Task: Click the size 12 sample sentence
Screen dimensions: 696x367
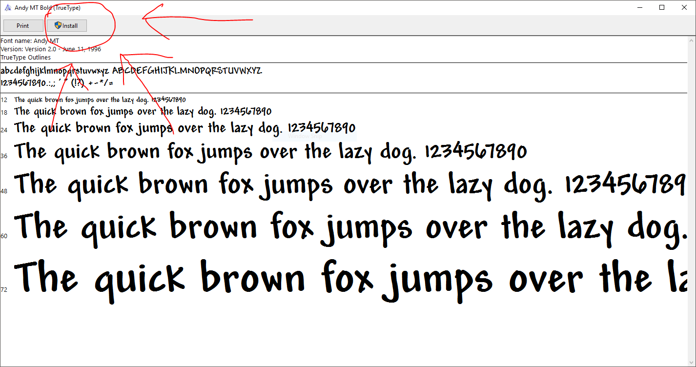Action: [100, 100]
